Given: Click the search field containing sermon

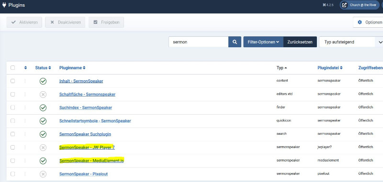Looking at the screenshot, I should coord(199,42).
